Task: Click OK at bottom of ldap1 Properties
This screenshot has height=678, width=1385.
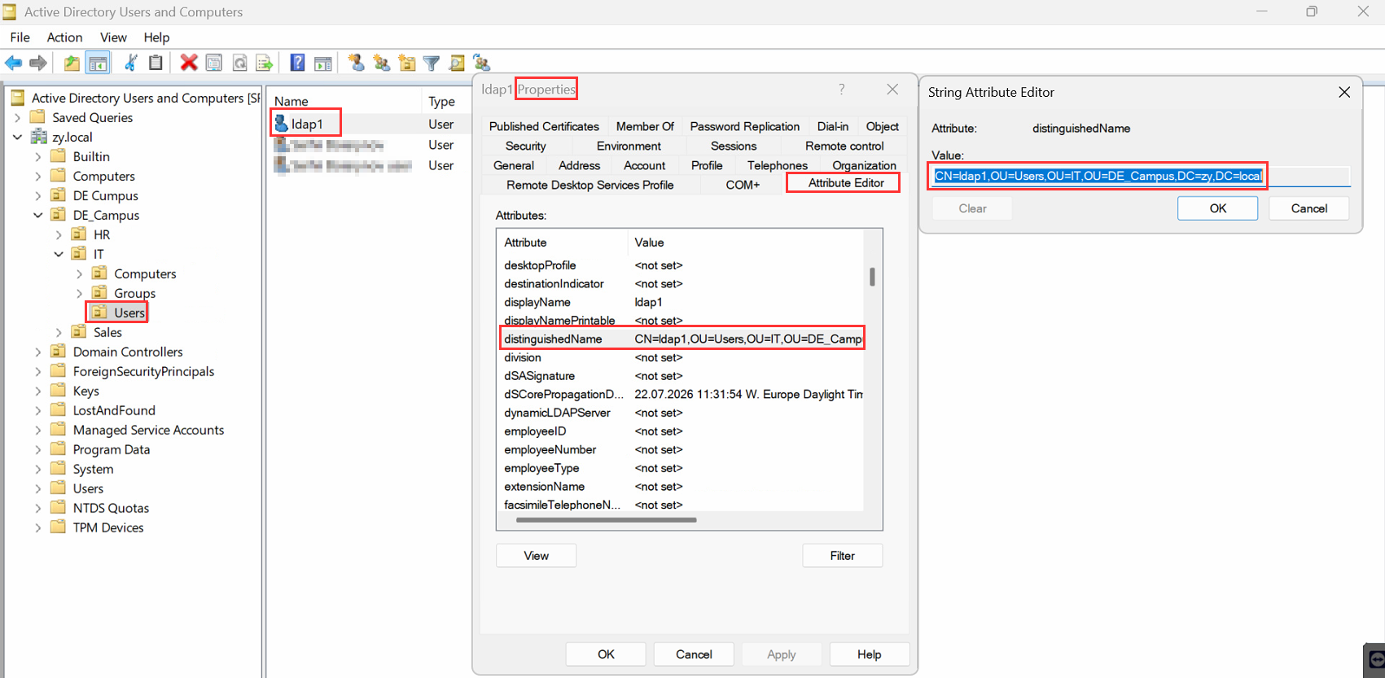Action: 607,654
